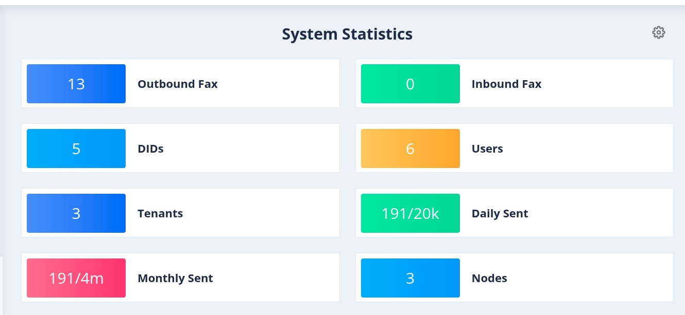Click the pink Monthly Sent 191/4m badge
The image size is (685, 315).
76,278
